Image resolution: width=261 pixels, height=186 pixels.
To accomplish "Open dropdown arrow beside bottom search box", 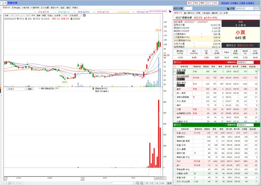I will click(134, 183).
